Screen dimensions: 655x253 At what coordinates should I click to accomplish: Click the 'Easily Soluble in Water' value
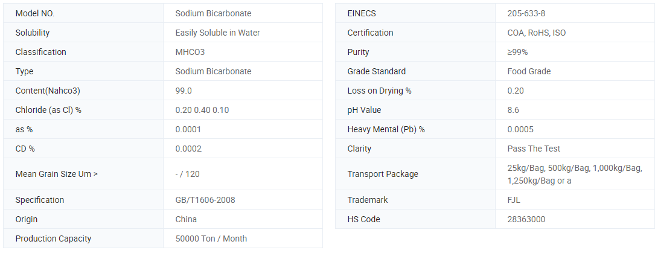click(217, 33)
